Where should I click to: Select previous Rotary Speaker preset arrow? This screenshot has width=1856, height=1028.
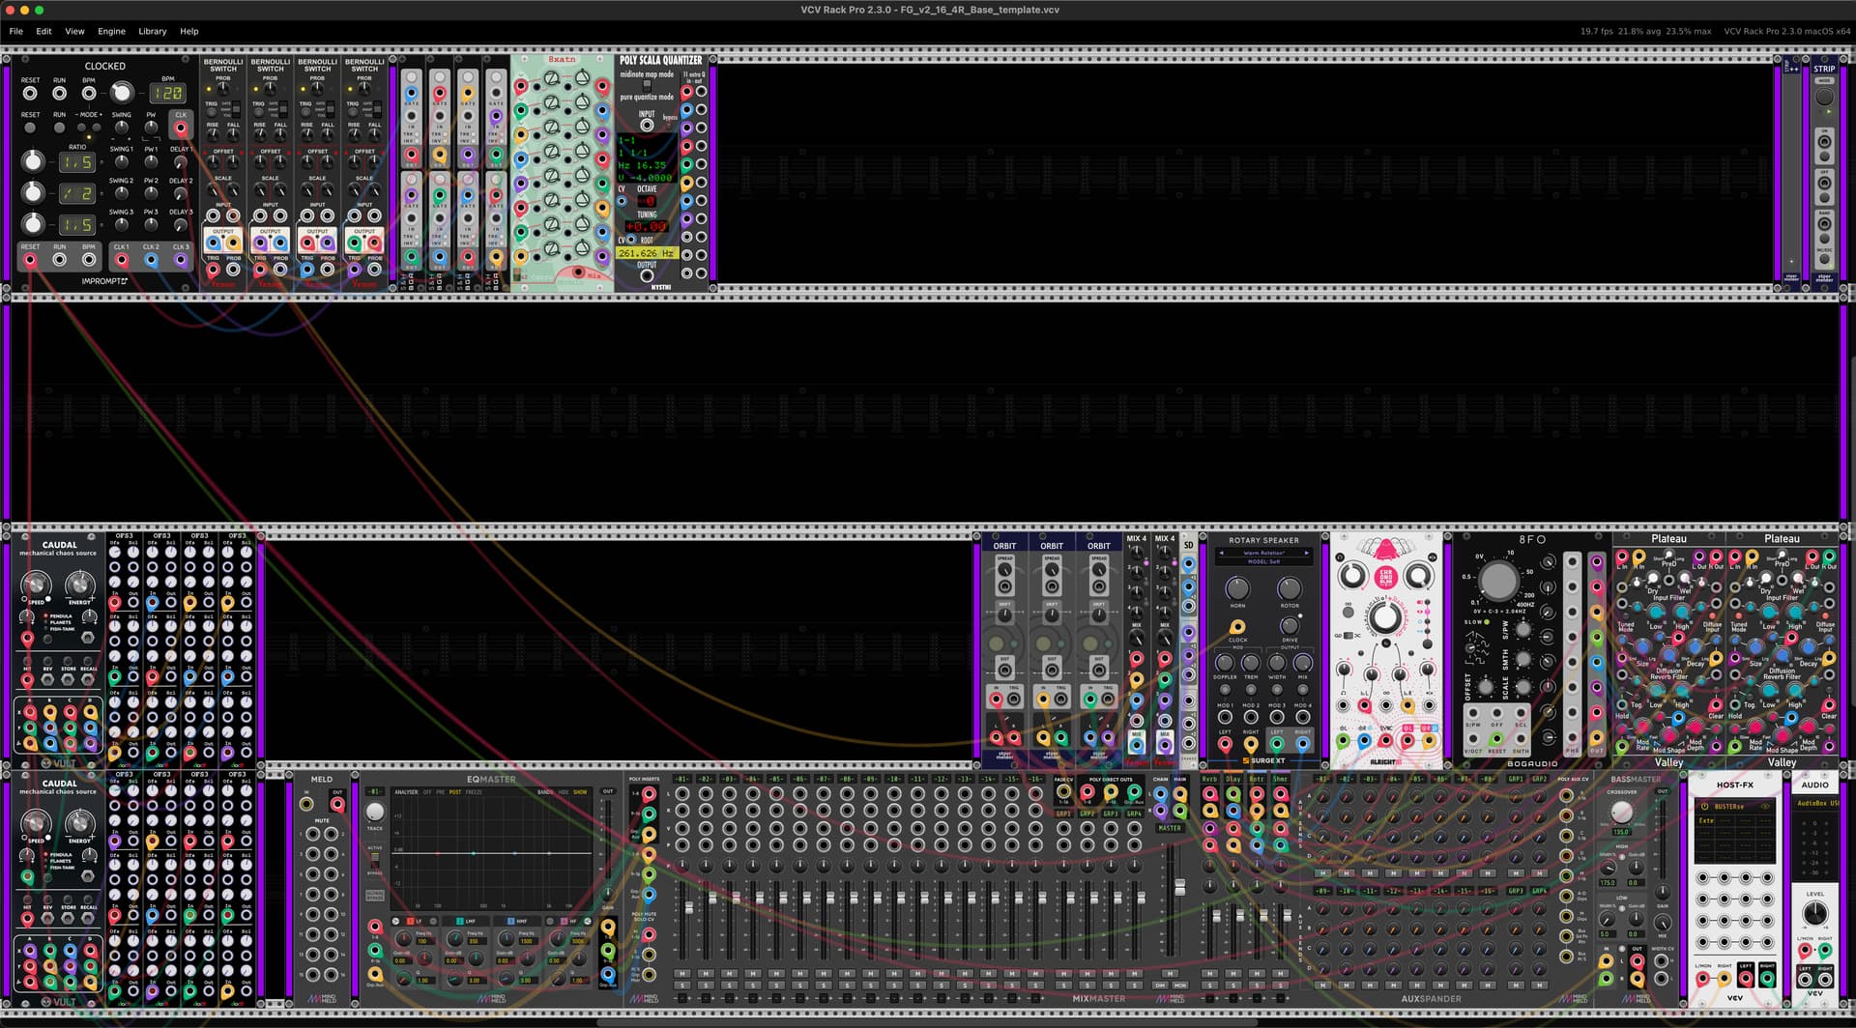click(1221, 554)
